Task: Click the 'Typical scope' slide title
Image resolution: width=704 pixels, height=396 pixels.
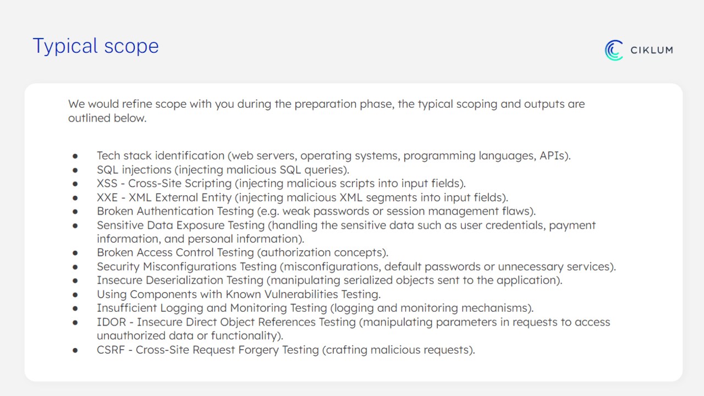Action: 96,46
